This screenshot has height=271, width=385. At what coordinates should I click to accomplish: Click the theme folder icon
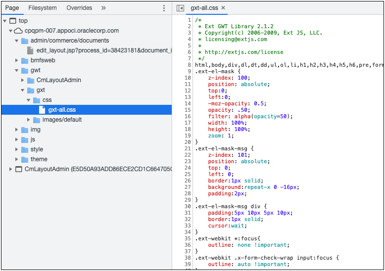coord(25,159)
